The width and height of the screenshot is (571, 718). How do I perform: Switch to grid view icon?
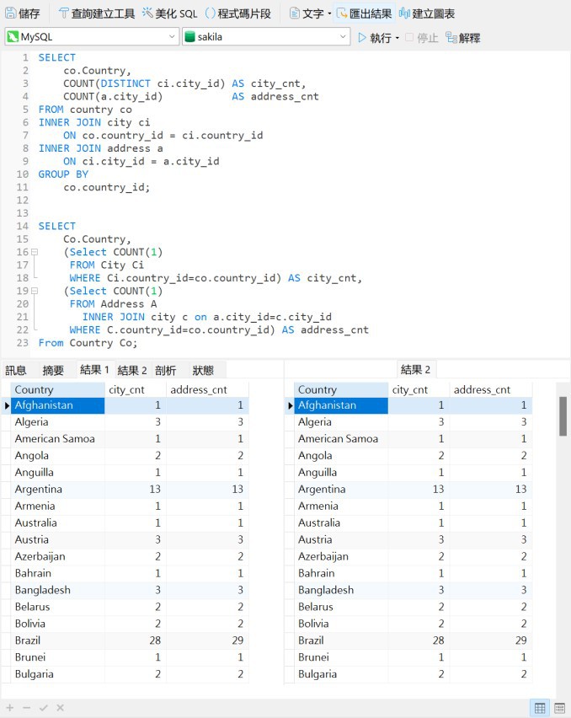[x=540, y=708]
